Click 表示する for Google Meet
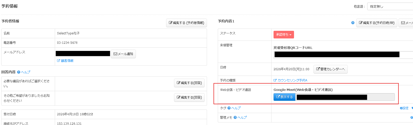 pyautogui.click(x=284, y=97)
